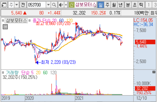The image size is (157, 102).
Task: Click the green 60 volume average legend
Action: click(45, 73)
